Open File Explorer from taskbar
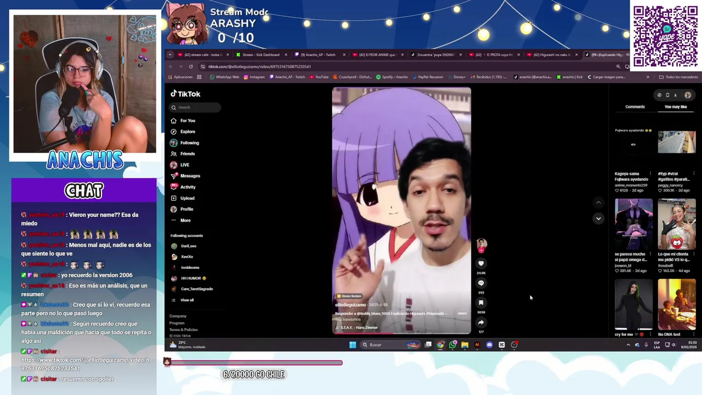This screenshot has height=395, width=702. click(x=465, y=345)
